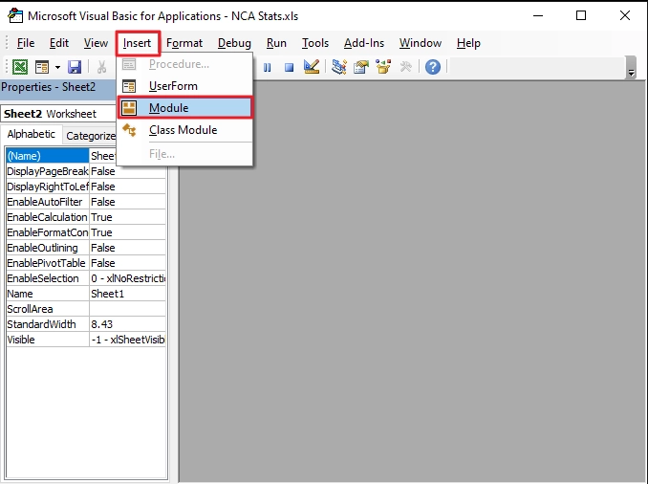The height and width of the screenshot is (484, 648).
Task: Open the File menu
Action: point(26,43)
